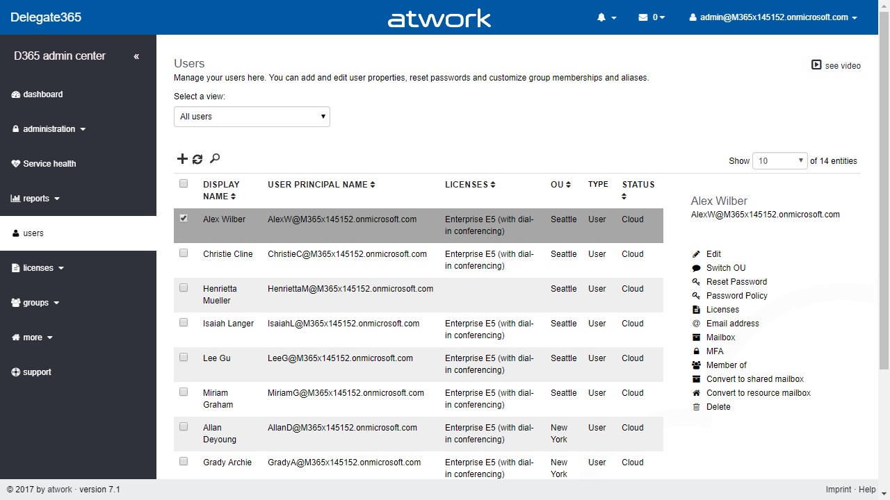Check the Isaiah Langer row checkbox
Screen dimensions: 890x500
pos(184,322)
